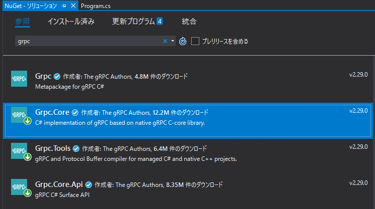Click 'C# implementation of gRPC' description
Viewport: 375px width, 209px height.
(120, 123)
